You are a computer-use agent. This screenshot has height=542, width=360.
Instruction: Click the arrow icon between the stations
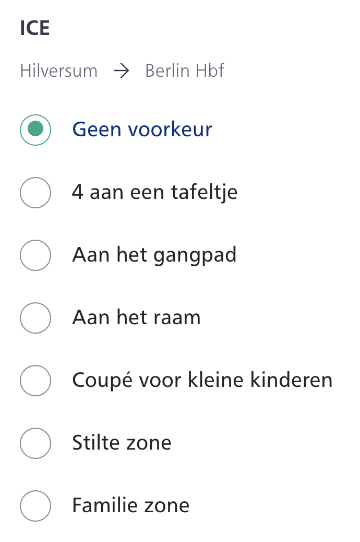pyautogui.click(x=121, y=71)
